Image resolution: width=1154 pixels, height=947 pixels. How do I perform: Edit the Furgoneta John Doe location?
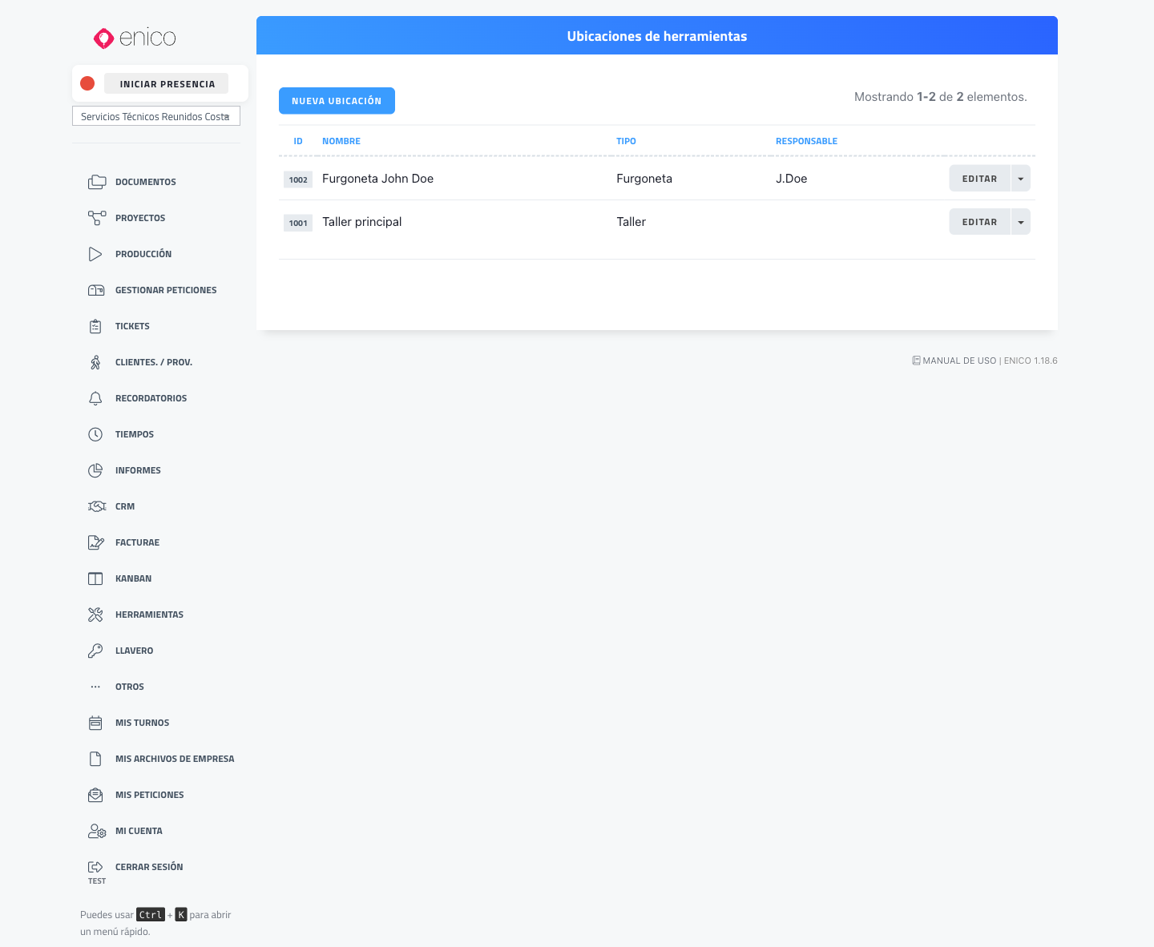(x=979, y=179)
